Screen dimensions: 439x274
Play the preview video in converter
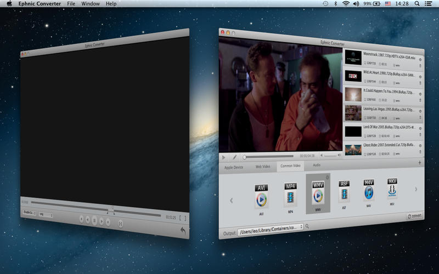(224, 157)
